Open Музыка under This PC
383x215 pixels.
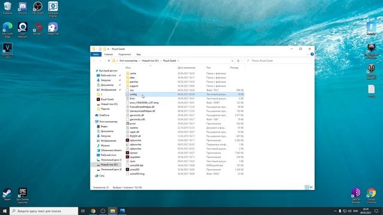(x=105, y=146)
